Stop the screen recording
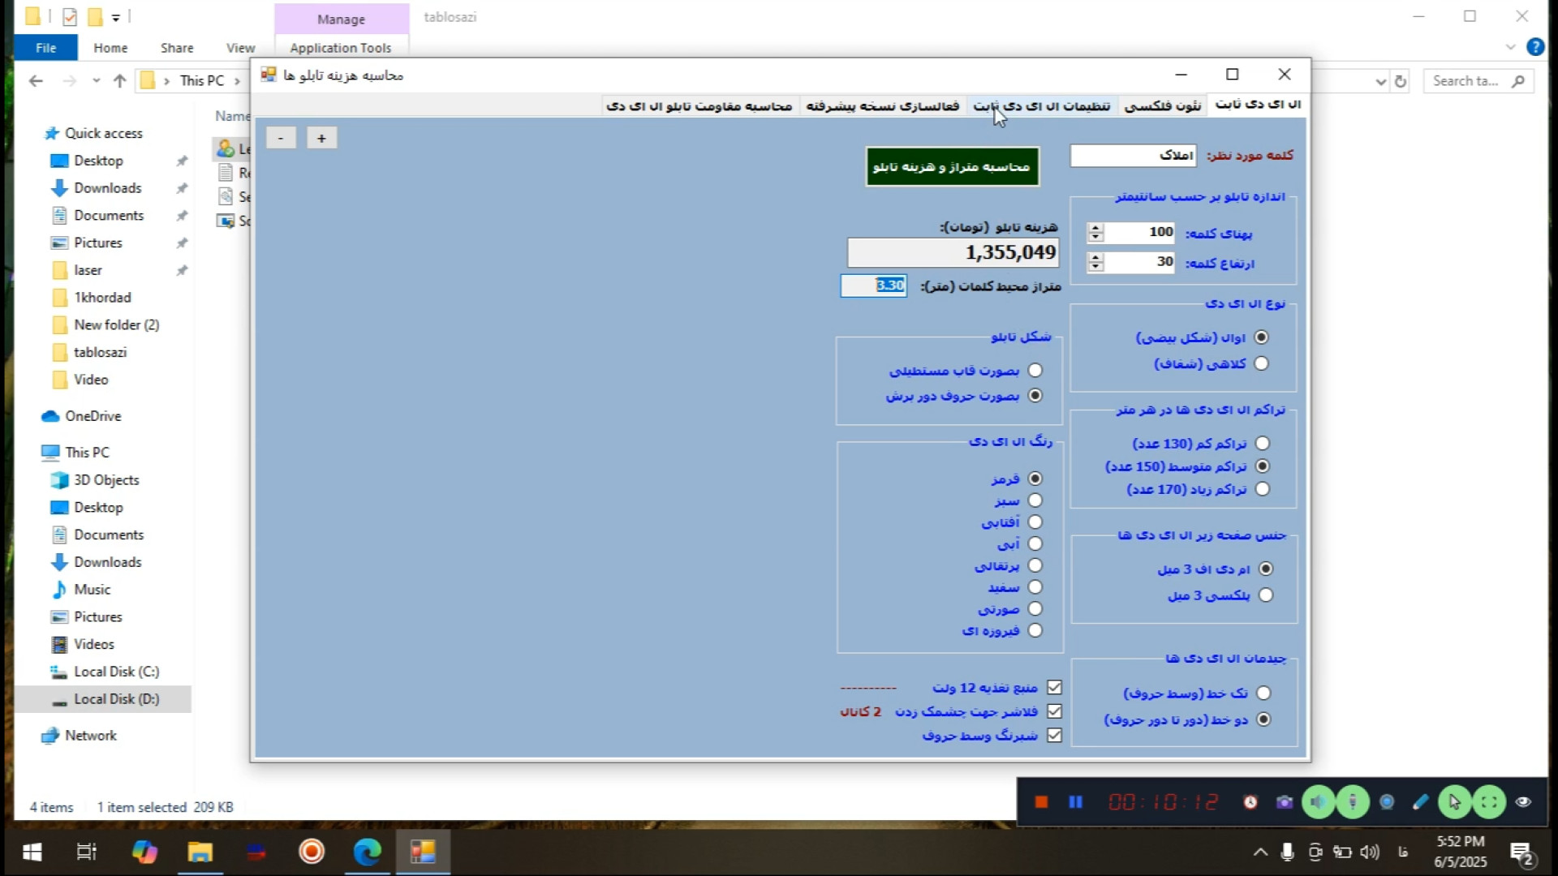This screenshot has height=876, width=1558. click(x=1041, y=802)
